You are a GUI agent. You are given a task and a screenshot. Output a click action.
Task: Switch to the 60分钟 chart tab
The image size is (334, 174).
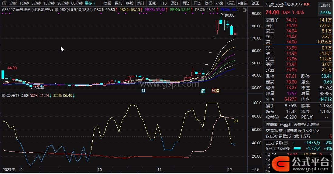pos(77,3)
